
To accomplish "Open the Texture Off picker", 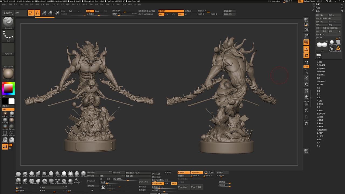I will (8, 62).
